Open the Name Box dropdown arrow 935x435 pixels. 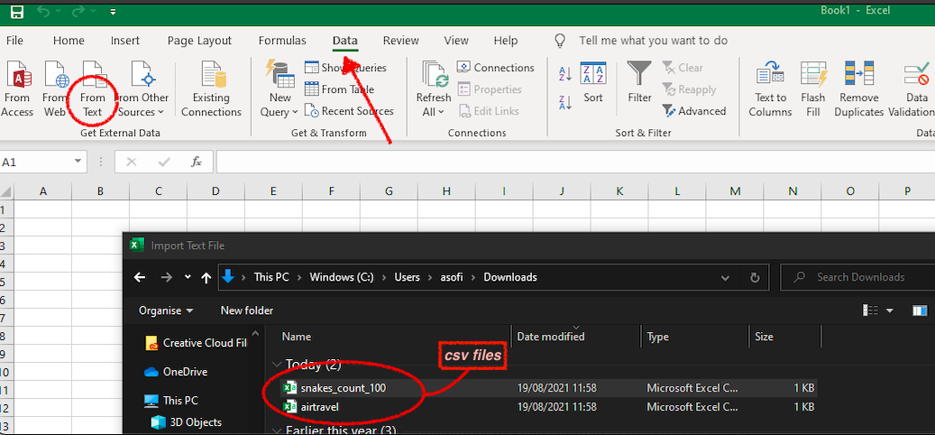78,162
